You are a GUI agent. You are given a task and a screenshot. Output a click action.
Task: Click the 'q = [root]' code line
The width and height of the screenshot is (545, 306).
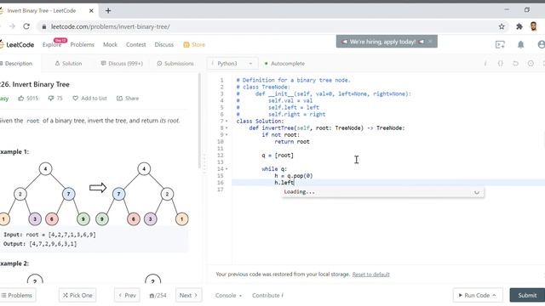click(x=278, y=155)
